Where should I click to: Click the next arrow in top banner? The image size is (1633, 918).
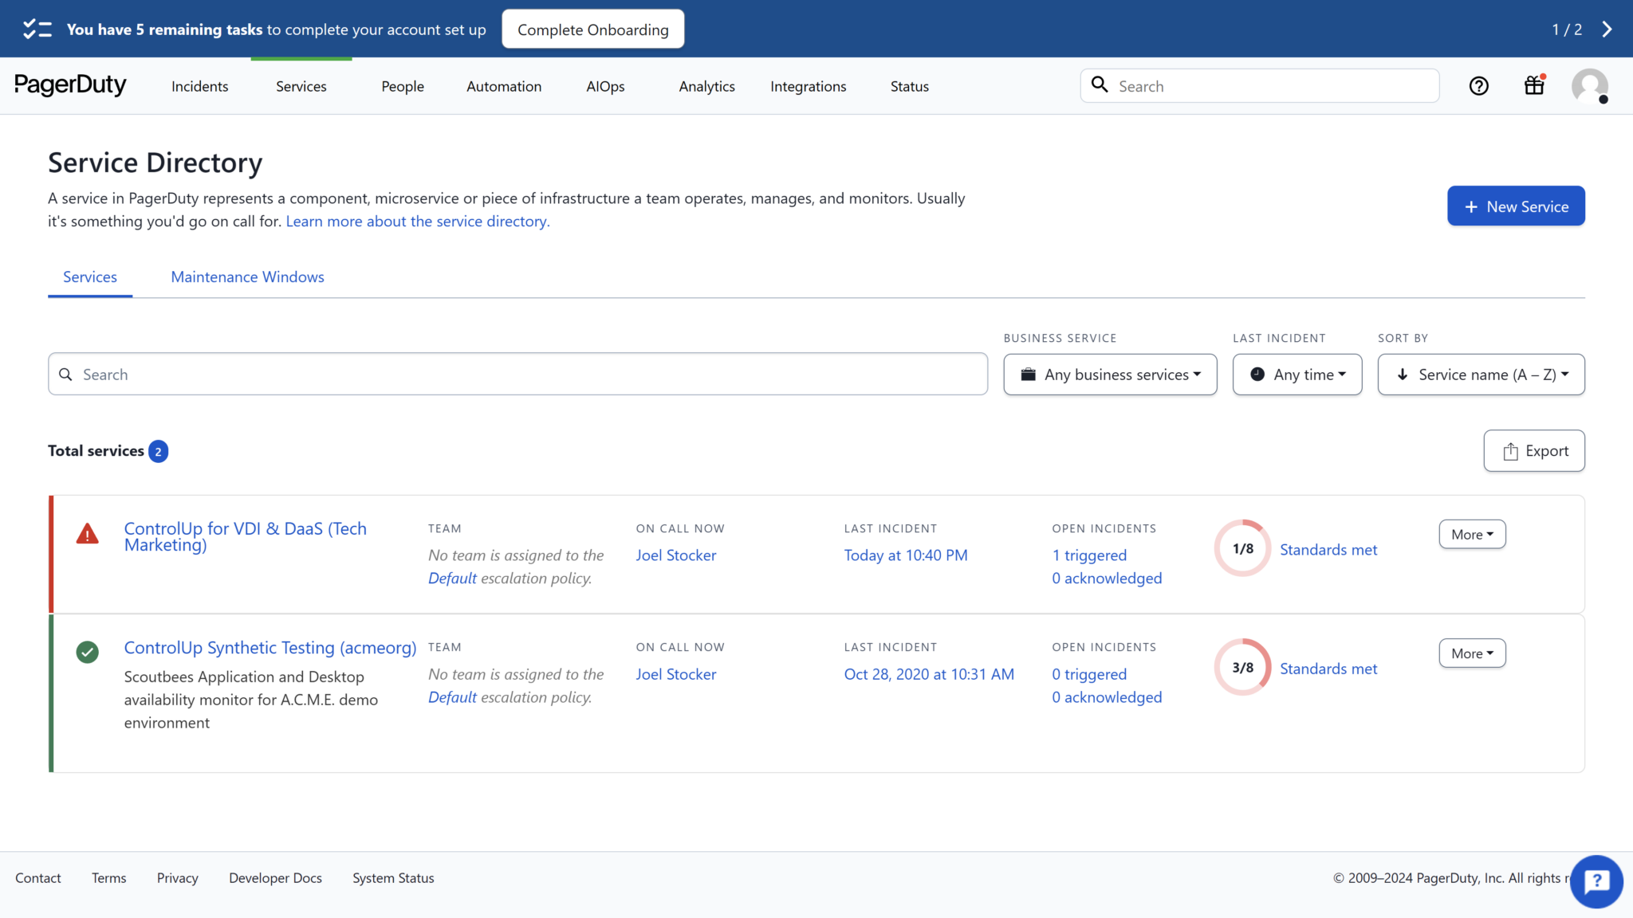(x=1607, y=29)
